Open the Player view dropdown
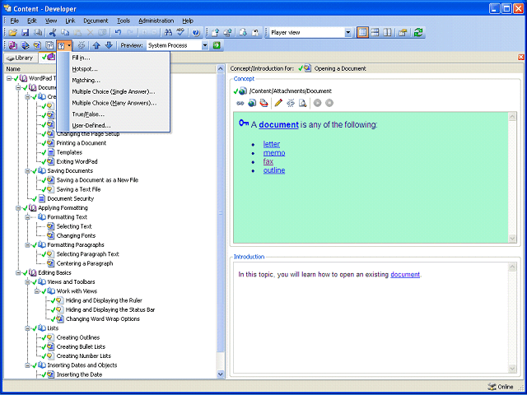 pyautogui.click(x=348, y=33)
